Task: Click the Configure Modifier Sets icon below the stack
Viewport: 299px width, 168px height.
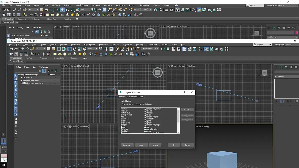Action: pyautogui.click(x=296, y=101)
